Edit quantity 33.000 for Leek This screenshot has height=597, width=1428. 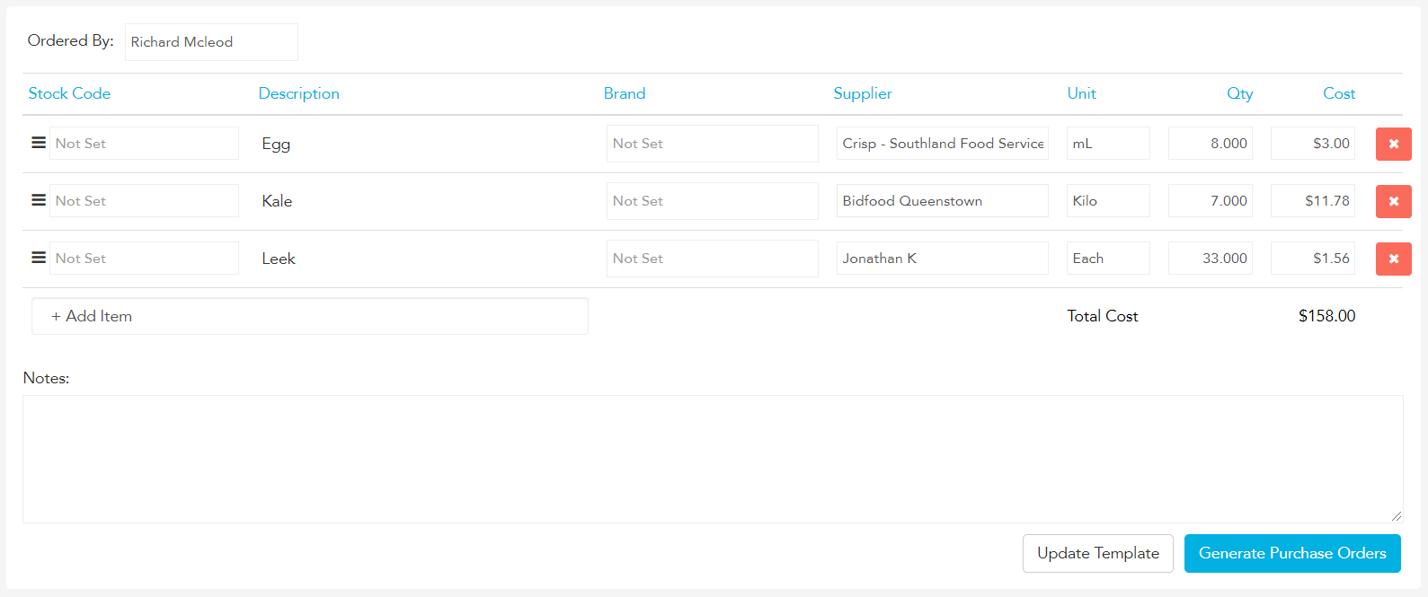(x=1211, y=259)
